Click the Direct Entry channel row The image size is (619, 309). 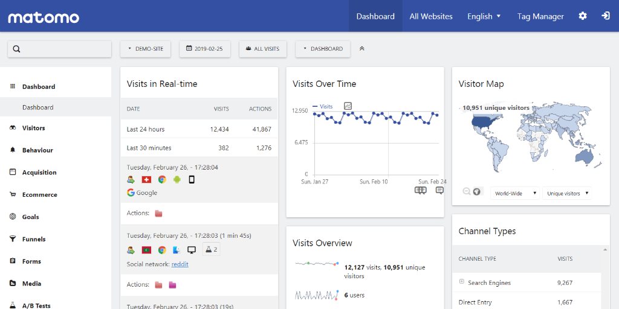tap(527, 302)
